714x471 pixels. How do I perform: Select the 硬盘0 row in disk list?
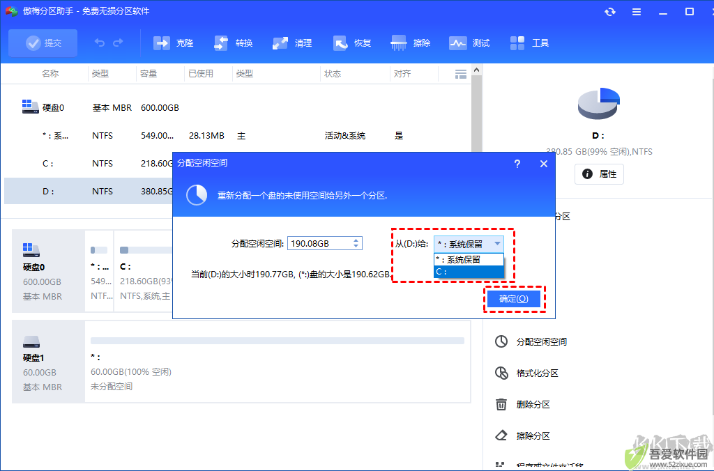(237, 108)
